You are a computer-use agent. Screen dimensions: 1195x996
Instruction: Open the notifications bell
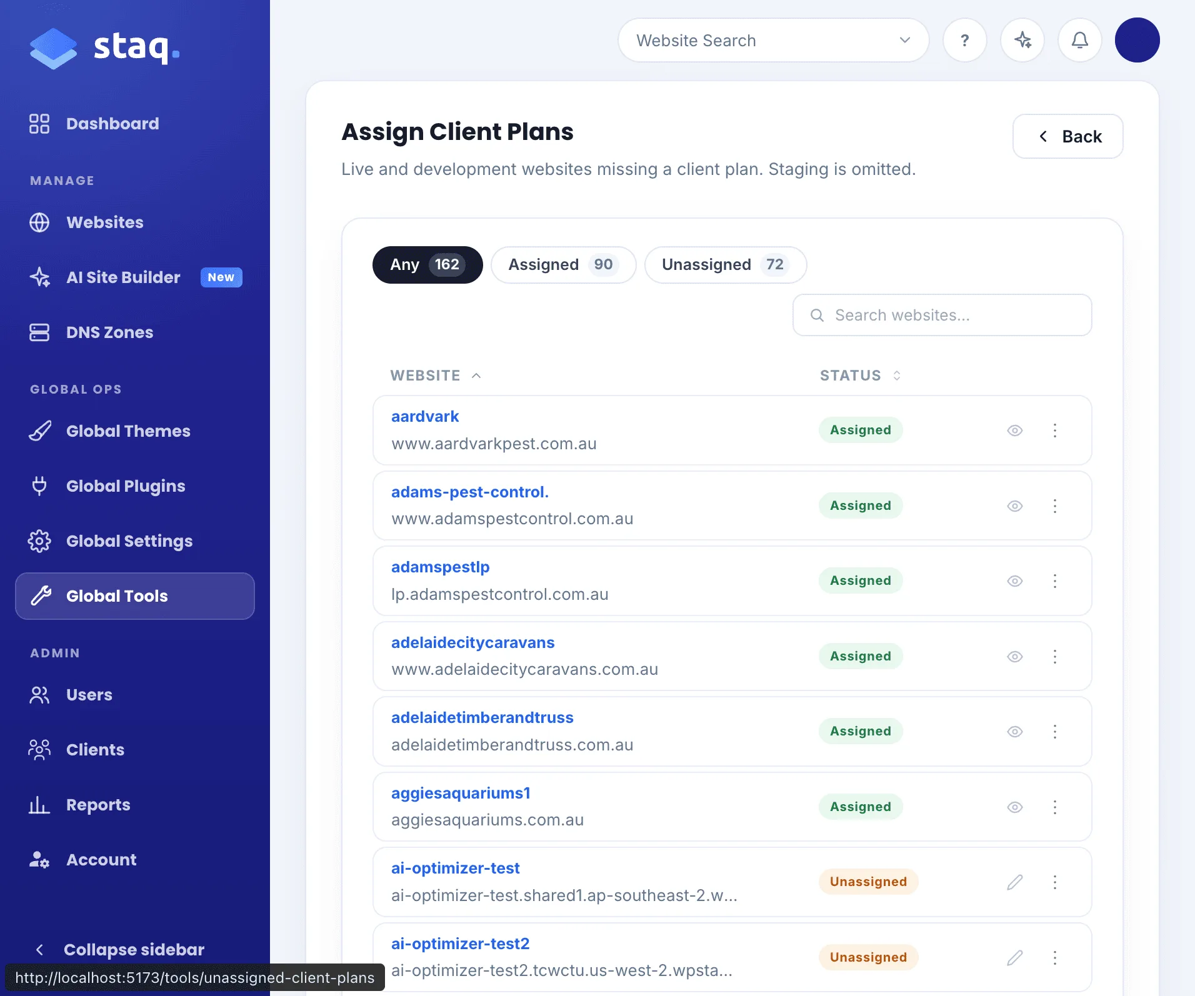1080,40
